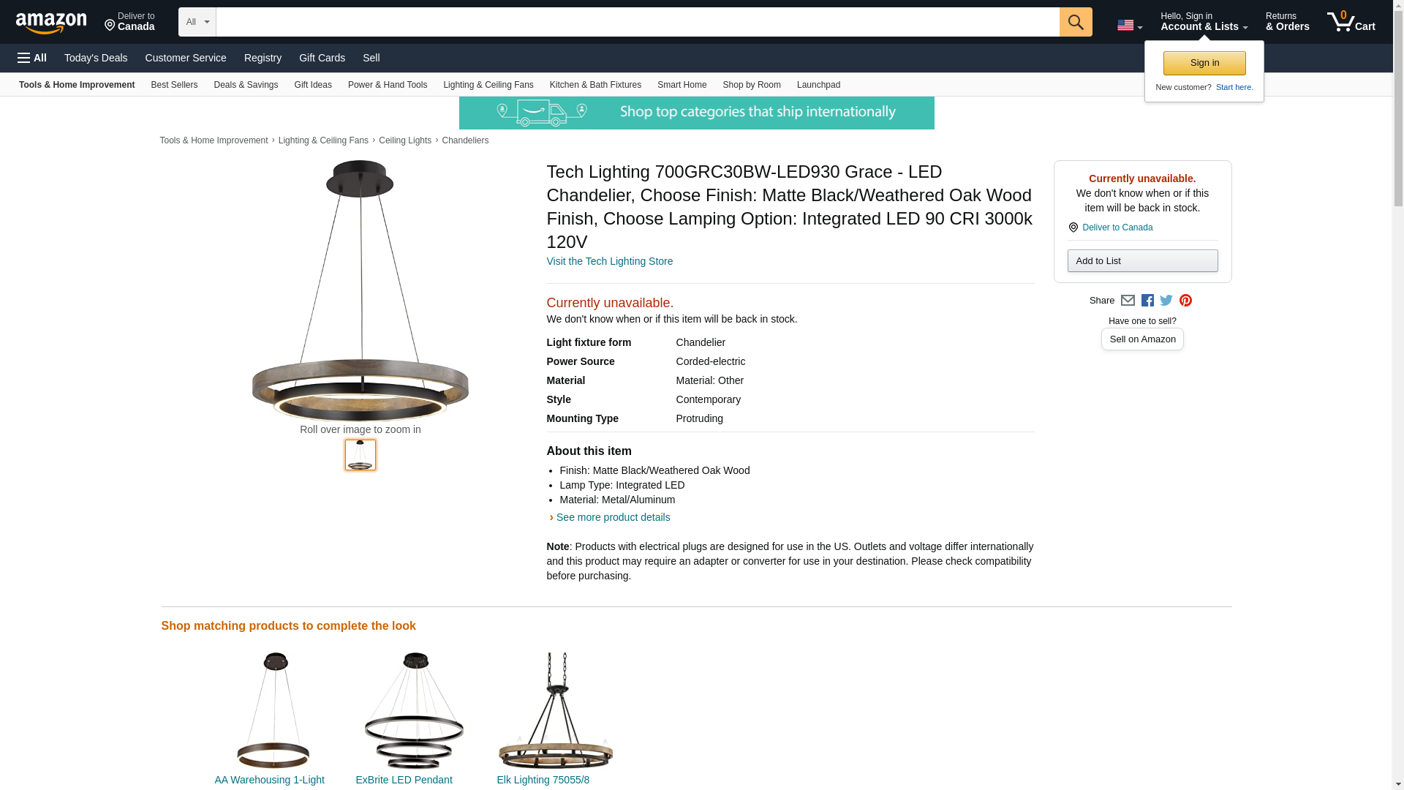
Task: Open Today's Deals in navigation bar
Action: pos(96,58)
